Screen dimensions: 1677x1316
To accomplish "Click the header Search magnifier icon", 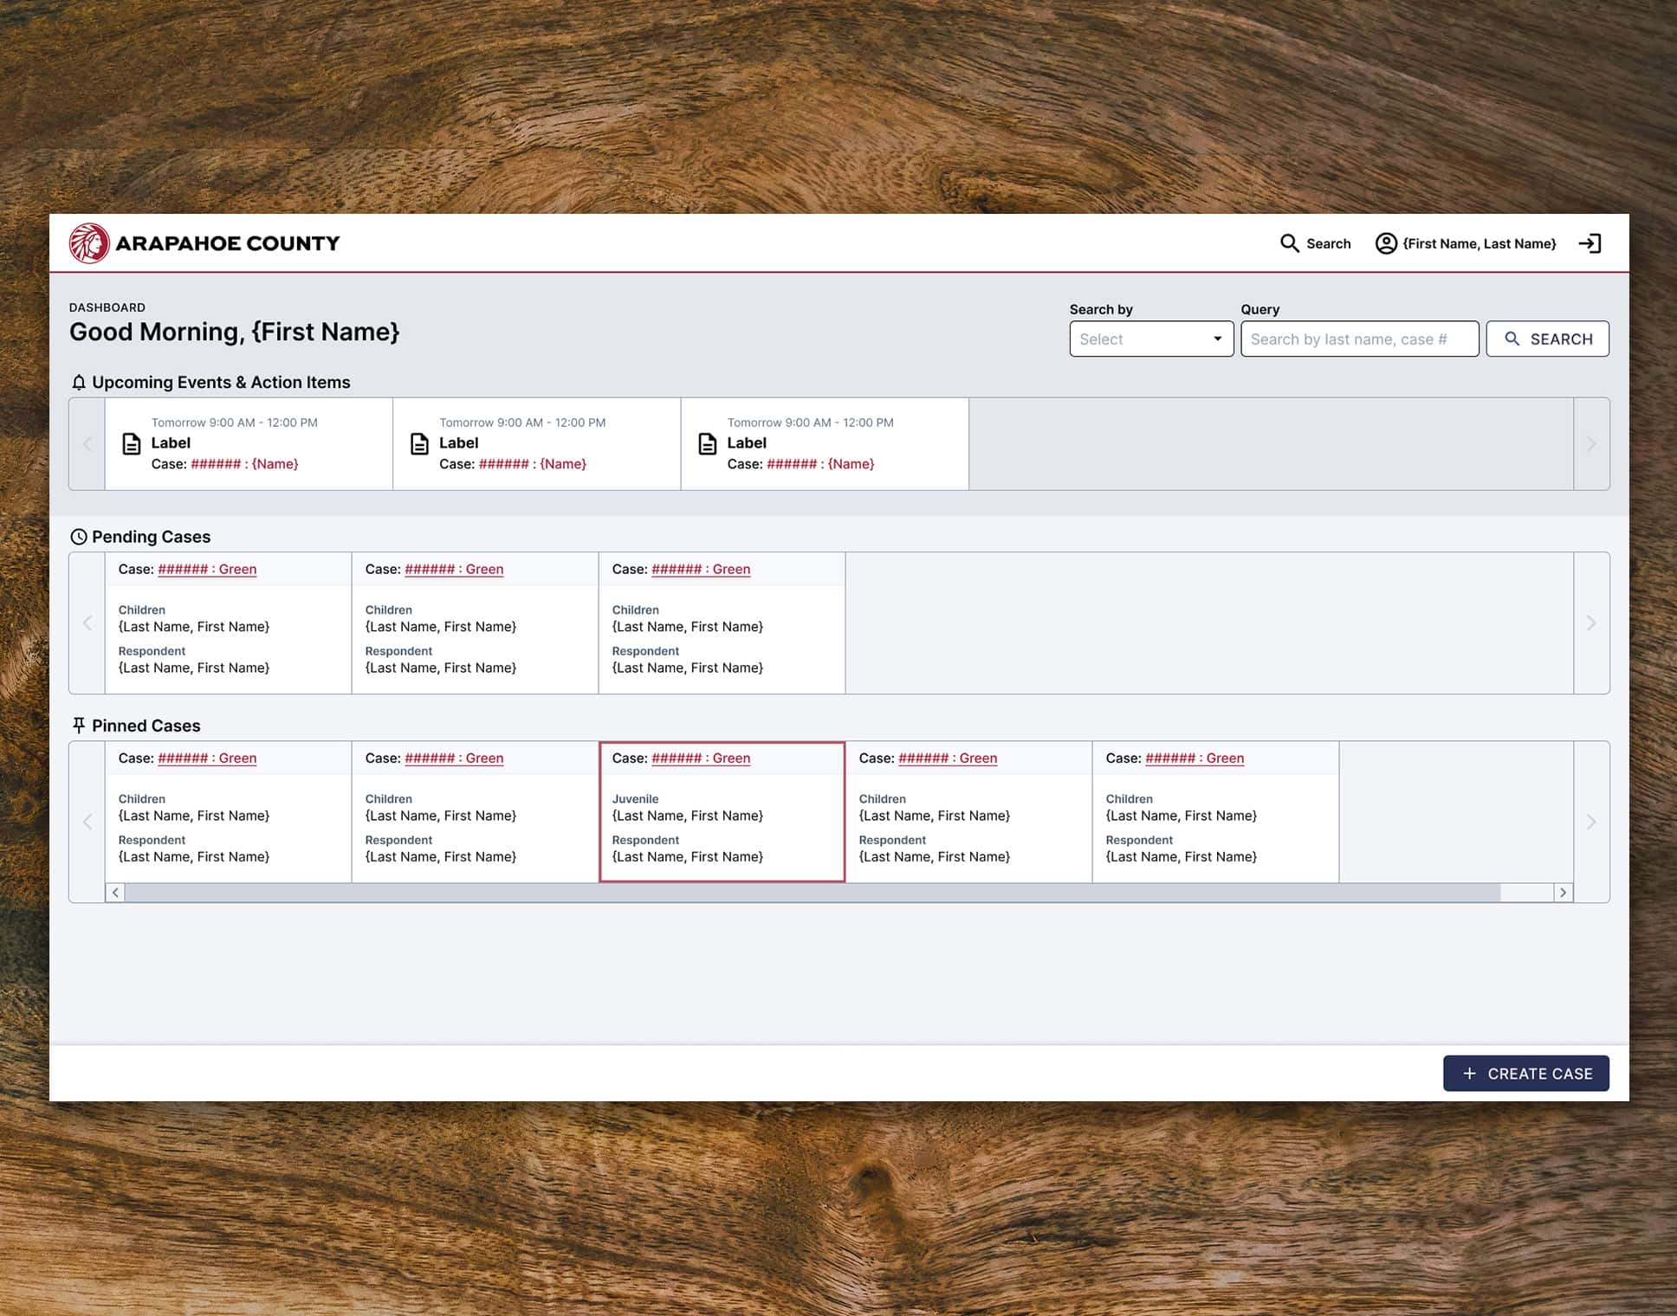I will pos(1289,243).
